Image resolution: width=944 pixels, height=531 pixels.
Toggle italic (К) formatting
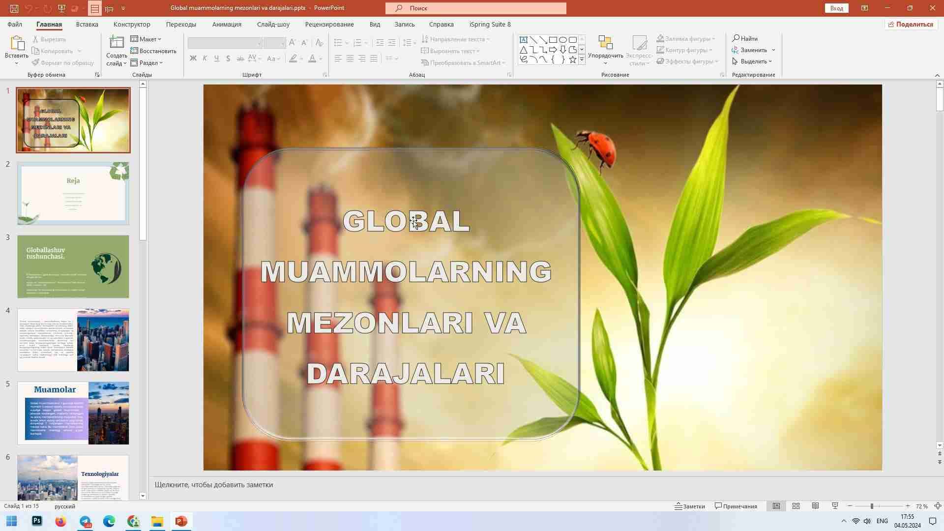205,59
